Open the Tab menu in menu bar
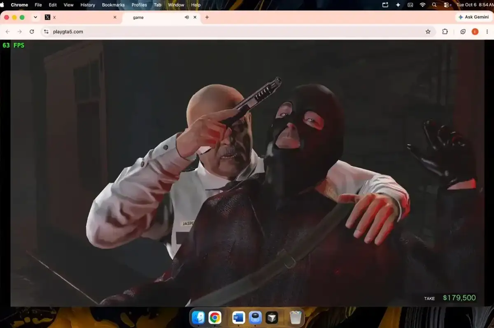 tap(157, 5)
